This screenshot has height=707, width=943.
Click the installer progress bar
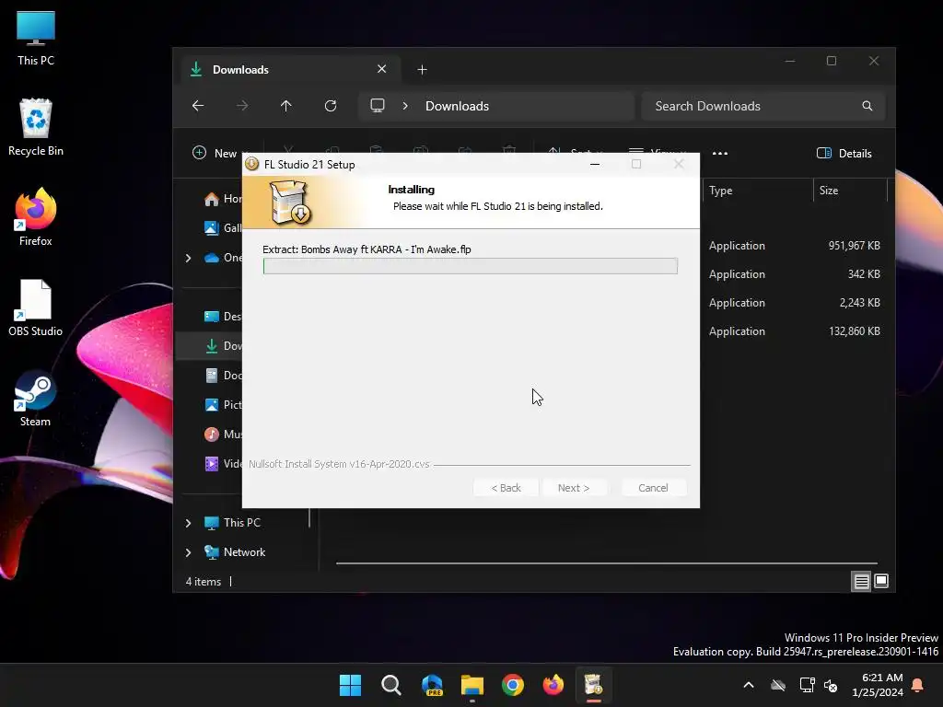(471, 266)
